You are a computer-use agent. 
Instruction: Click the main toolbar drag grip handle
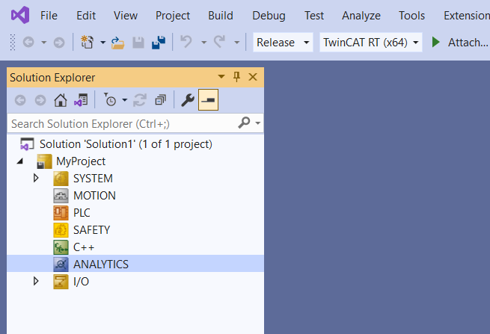coord(13,42)
